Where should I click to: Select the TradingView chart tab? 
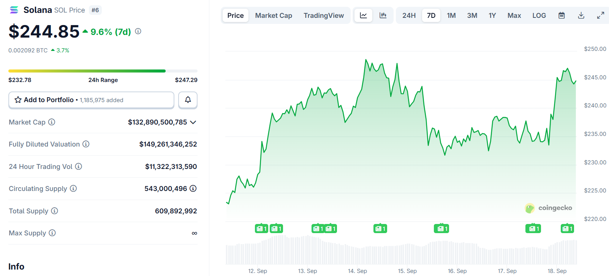[324, 16]
